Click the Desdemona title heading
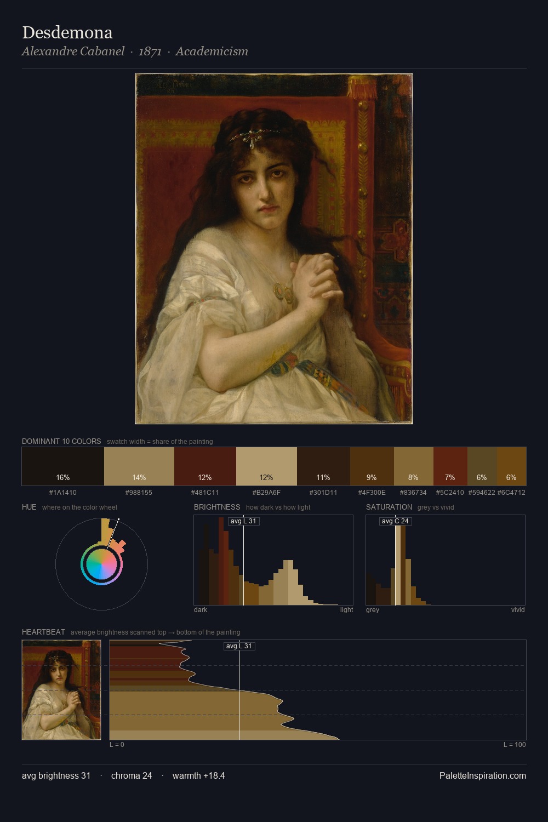This screenshot has width=548, height=822. [67, 33]
